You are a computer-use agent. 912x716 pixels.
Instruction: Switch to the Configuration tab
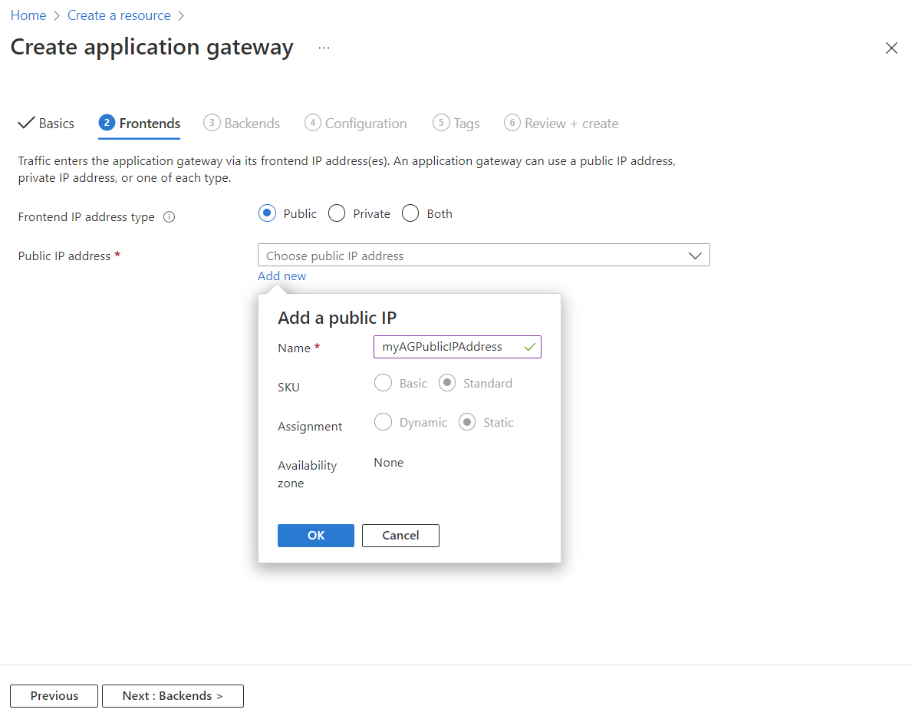pos(355,123)
